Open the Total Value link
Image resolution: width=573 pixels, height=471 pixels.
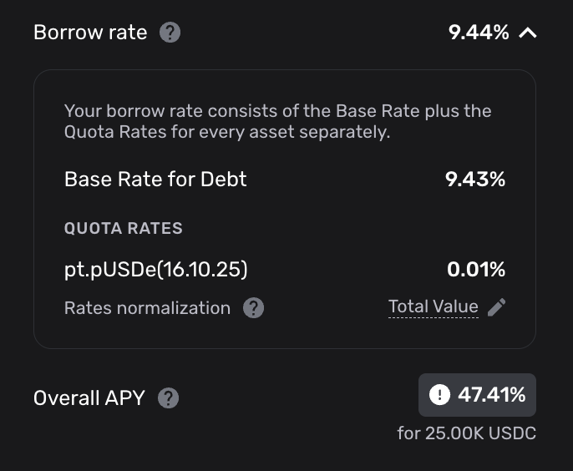point(434,307)
